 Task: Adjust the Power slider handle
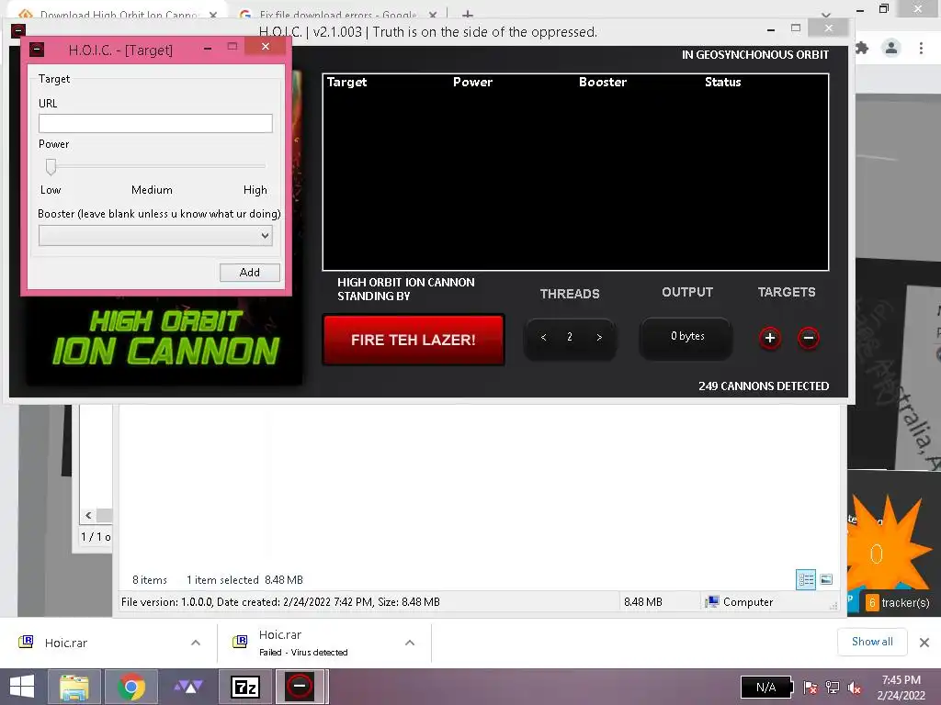coord(51,167)
